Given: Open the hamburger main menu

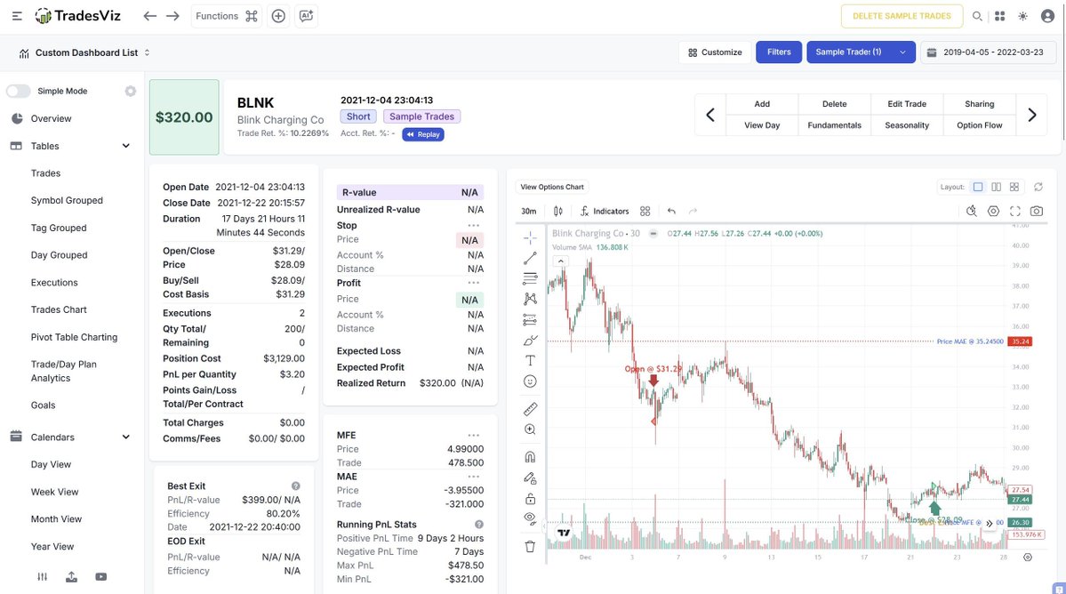Looking at the screenshot, I should click(17, 16).
